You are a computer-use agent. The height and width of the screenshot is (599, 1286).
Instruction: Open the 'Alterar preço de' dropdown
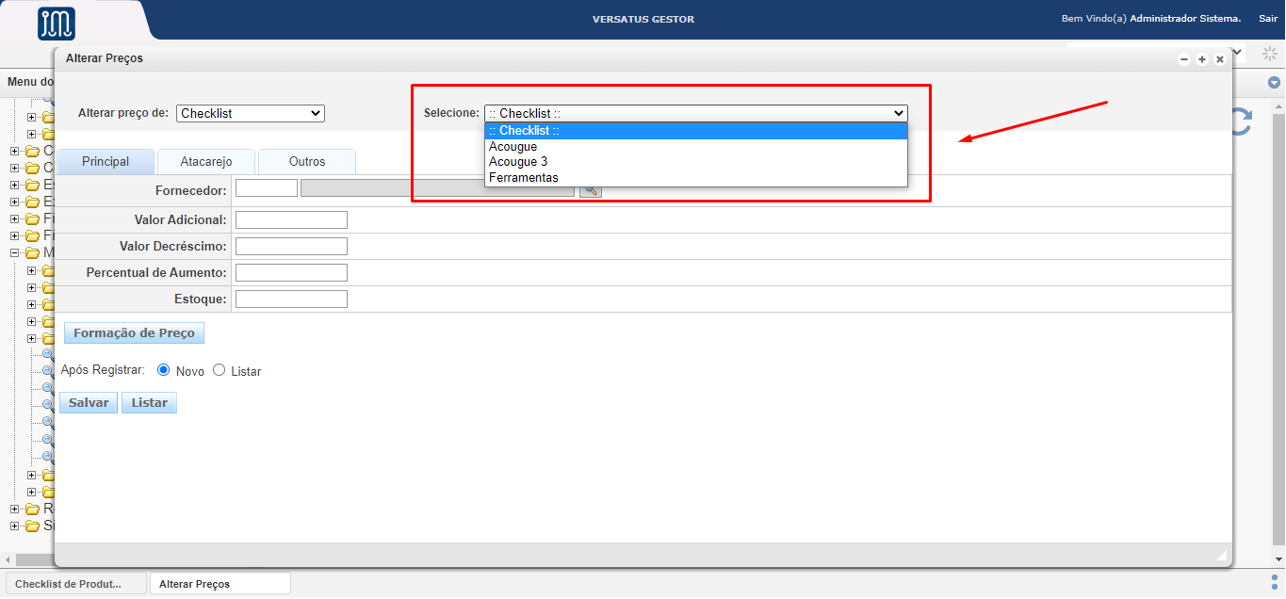[x=250, y=113]
